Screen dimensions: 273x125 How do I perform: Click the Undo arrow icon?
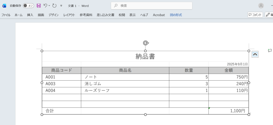click(x=45, y=6)
